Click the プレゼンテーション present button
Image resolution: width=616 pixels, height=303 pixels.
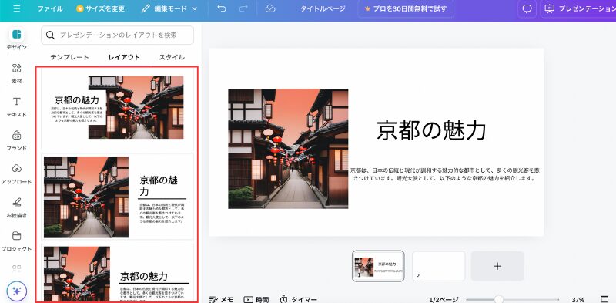578,8
